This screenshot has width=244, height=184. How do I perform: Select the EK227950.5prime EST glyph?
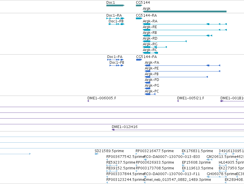222,171
